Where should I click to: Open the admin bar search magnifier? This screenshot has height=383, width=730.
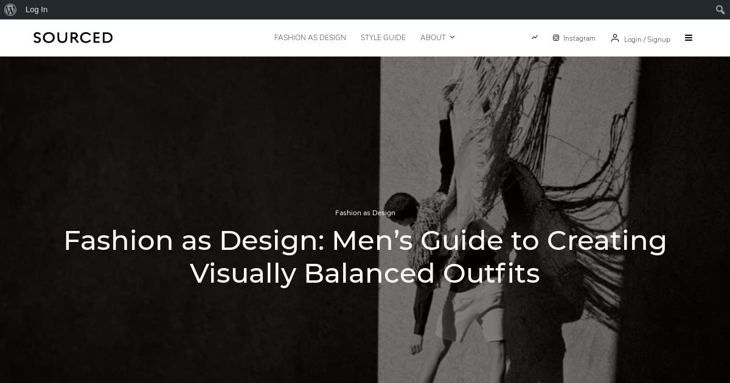tap(720, 10)
